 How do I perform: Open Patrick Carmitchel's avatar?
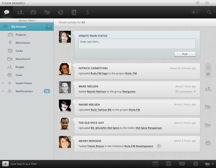point(65,69)
